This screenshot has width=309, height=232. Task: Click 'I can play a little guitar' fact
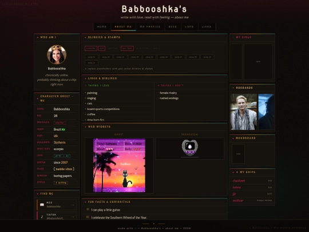tap(106, 210)
